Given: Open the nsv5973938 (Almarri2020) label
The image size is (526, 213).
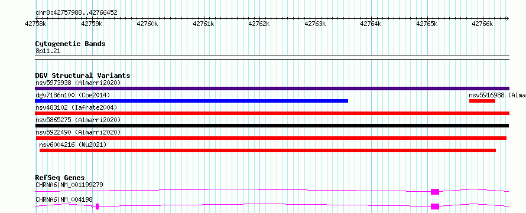Looking at the screenshot, I should point(78,83).
